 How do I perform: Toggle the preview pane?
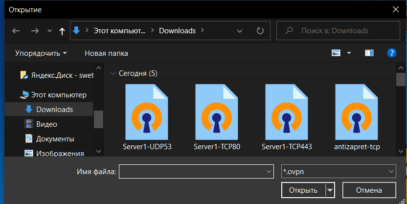369,53
